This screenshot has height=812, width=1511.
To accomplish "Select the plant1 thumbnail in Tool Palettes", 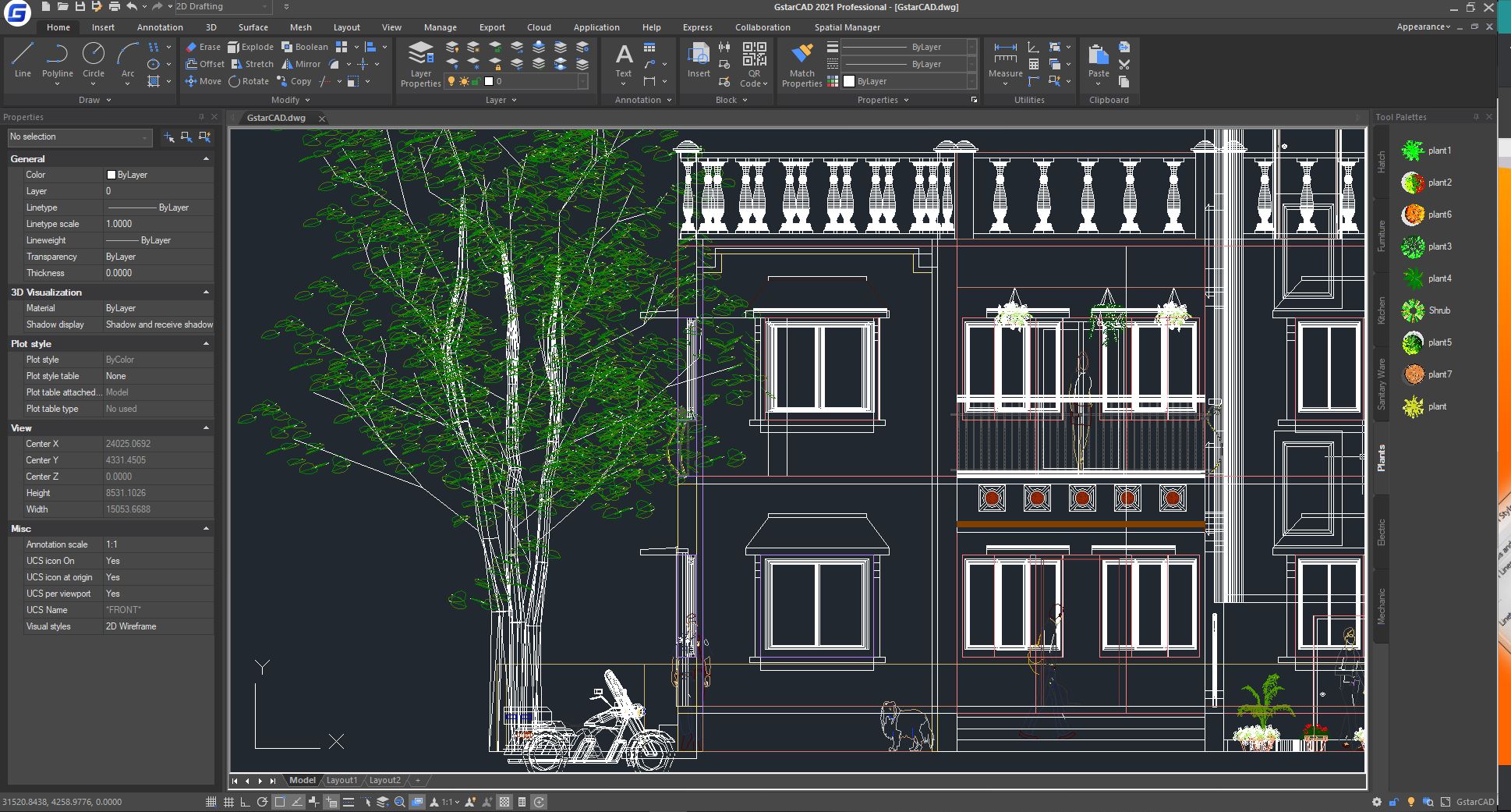I will tap(1414, 150).
